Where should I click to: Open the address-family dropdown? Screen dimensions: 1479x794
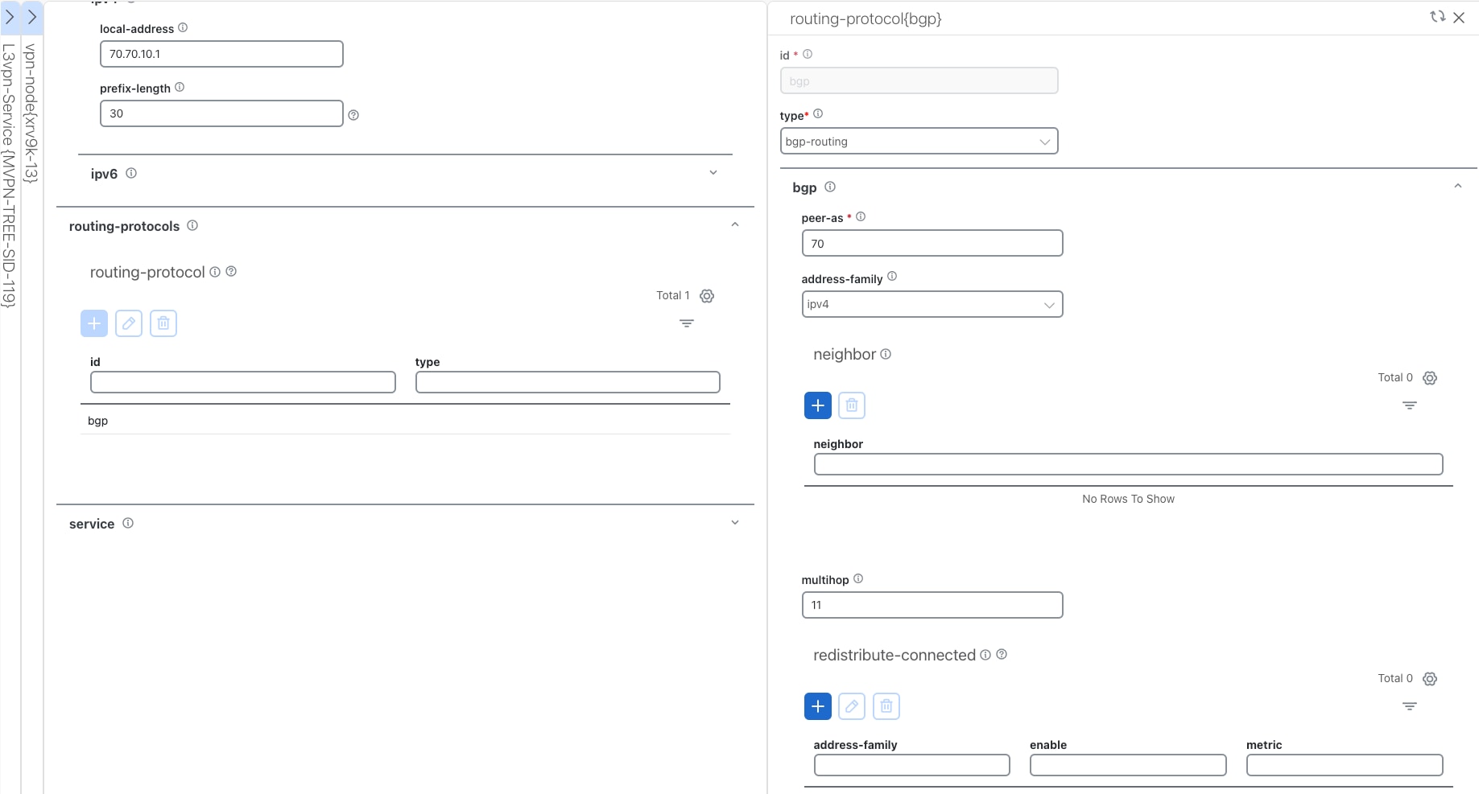(1048, 304)
